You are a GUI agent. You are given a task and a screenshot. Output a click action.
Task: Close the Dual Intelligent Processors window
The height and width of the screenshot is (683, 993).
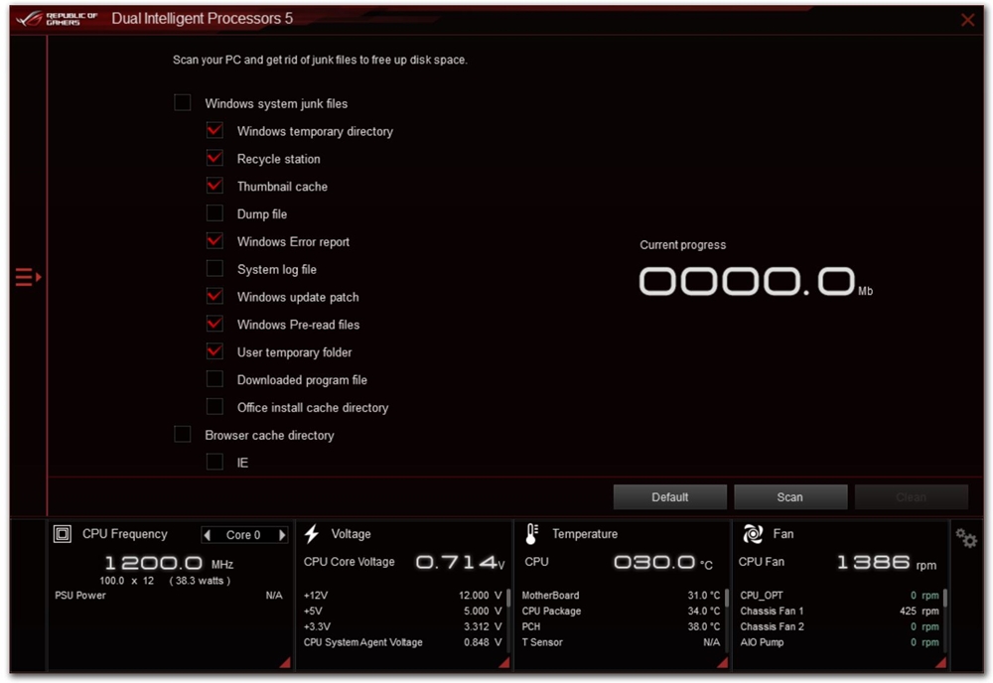pyautogui.click(x=967, y=20)
